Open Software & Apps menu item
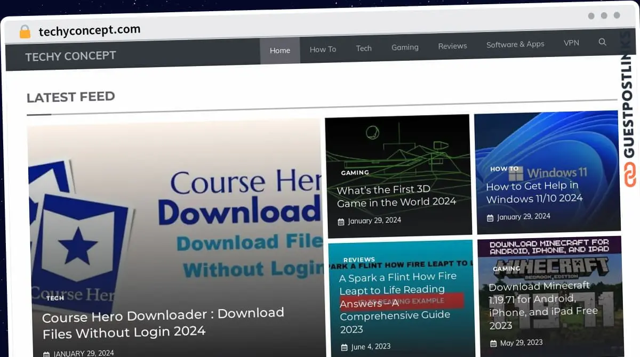 pos(515,44)
